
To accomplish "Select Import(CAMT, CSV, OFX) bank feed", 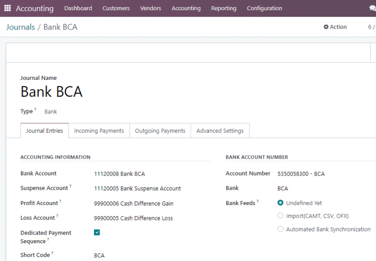I will click(280, 216).
